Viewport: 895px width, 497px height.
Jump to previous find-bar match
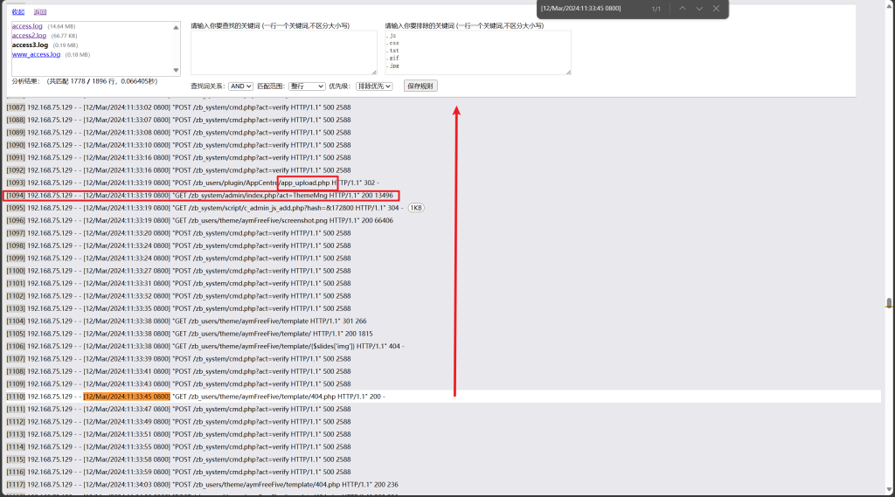coord(682,9)
